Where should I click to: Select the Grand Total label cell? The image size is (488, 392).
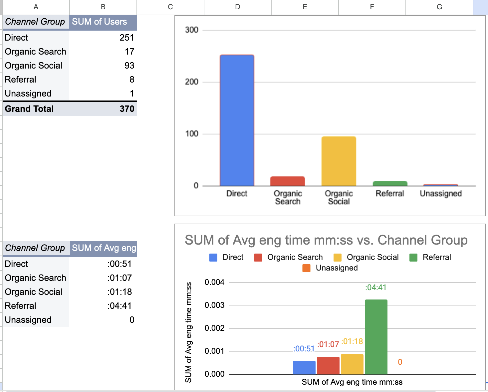[x=36, y=109]
